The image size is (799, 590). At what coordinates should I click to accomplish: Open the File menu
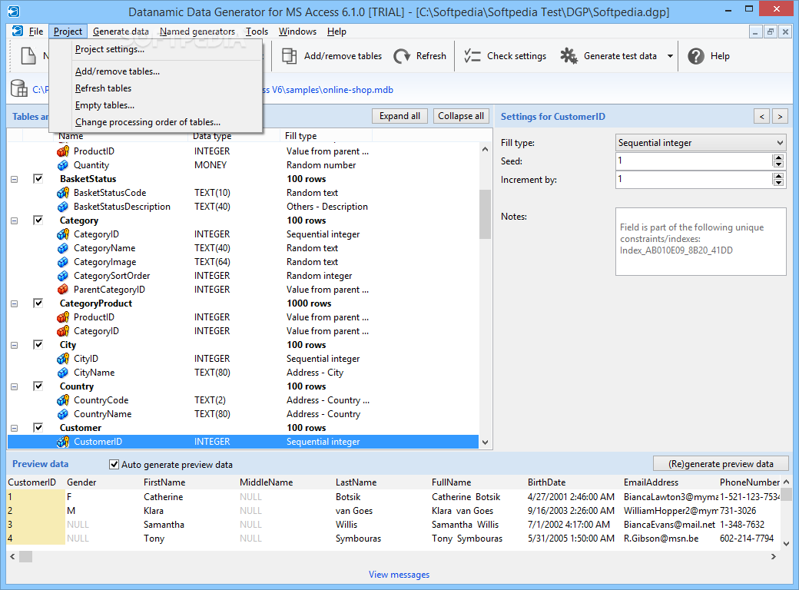click(x=35, y=31)
